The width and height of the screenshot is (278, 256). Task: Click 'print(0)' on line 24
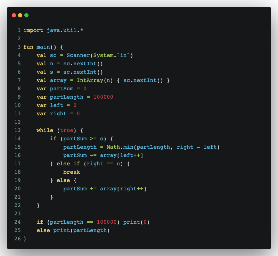[x=137, y=222]
